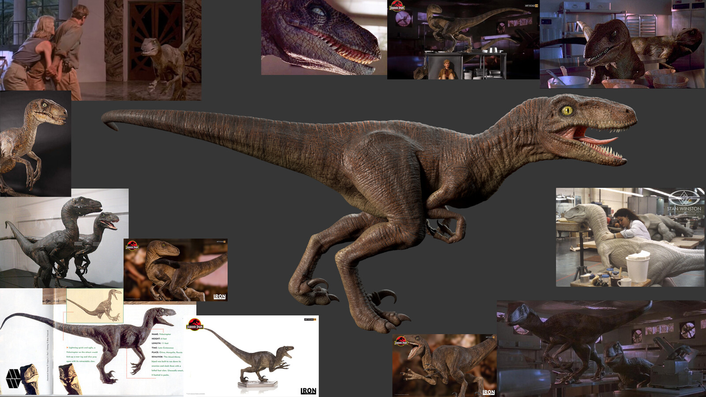This screenshot has width=706, height=397.
Task: Select the crouching raptor statue close-up image
Action: (x=176, y=270)
